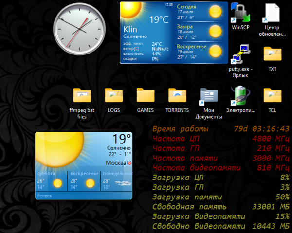This screenshot has height=233, width=292.
Task: Click the Загрузка ЦП 8% line
Action: tap(221, 178)
